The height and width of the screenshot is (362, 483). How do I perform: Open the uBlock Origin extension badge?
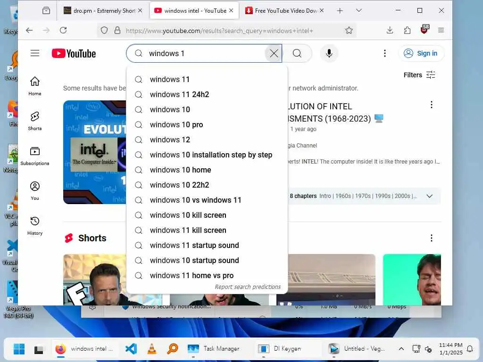pyautogui.click(x=425, y=30)
